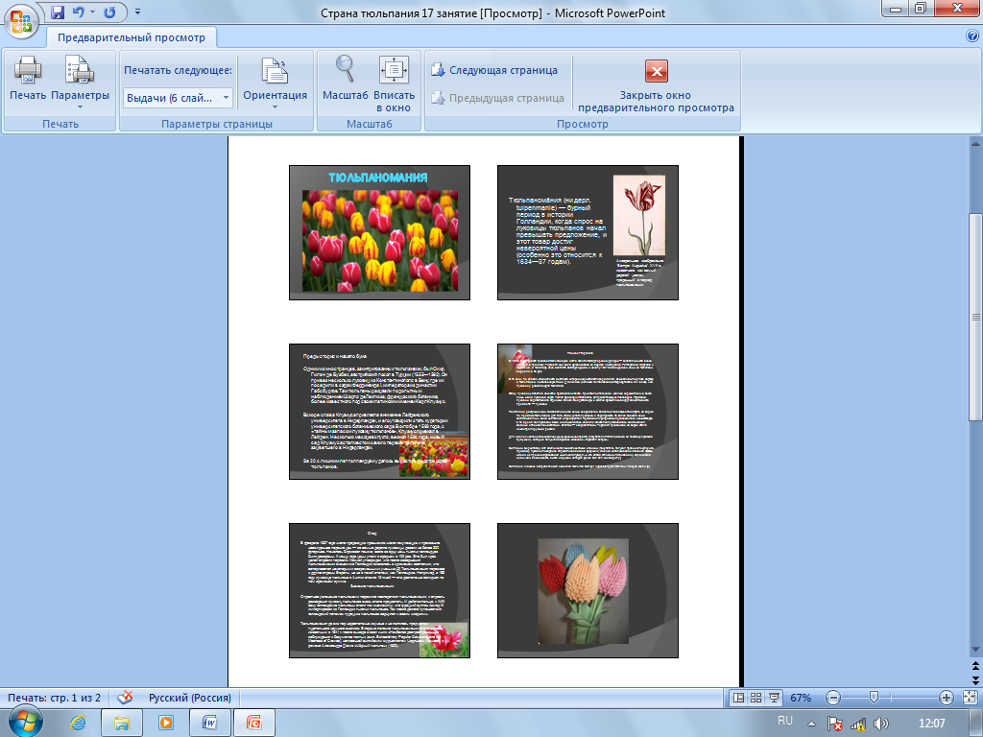Click the previous page double-arrow

tap(975, 666)
